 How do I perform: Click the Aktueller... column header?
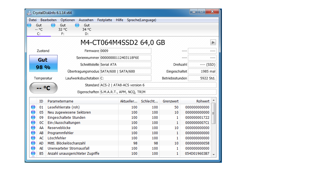point(129,101)
